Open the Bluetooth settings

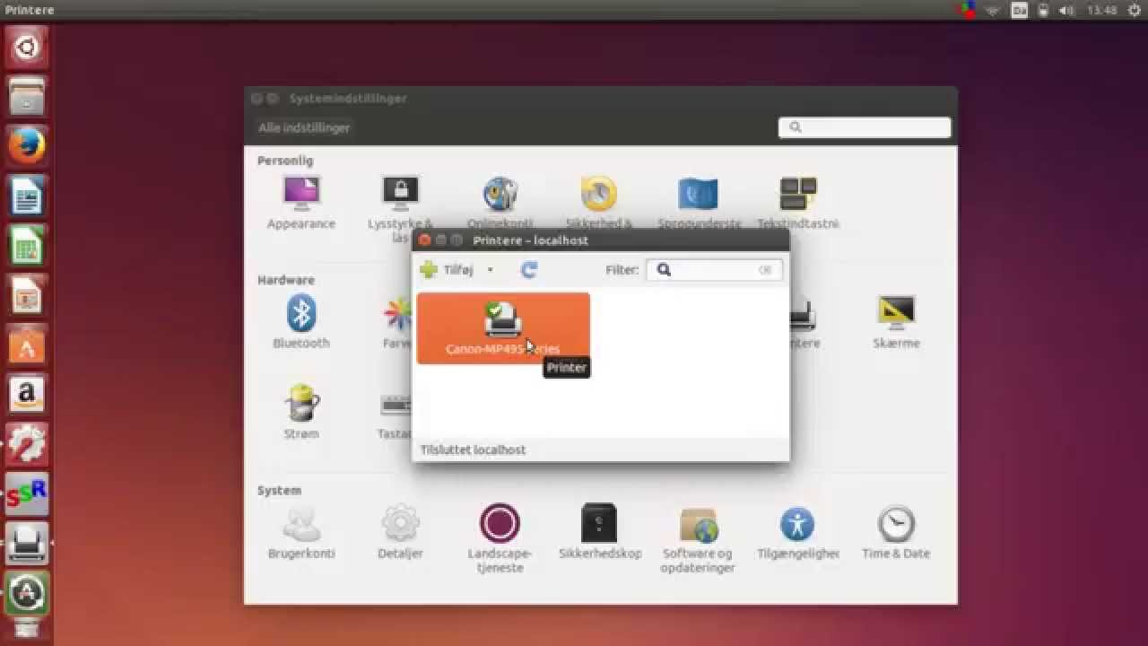pyautogui.click(x=301, y=322)
